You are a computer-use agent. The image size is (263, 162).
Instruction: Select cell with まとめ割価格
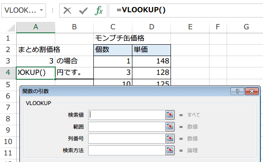coord(36,50)
